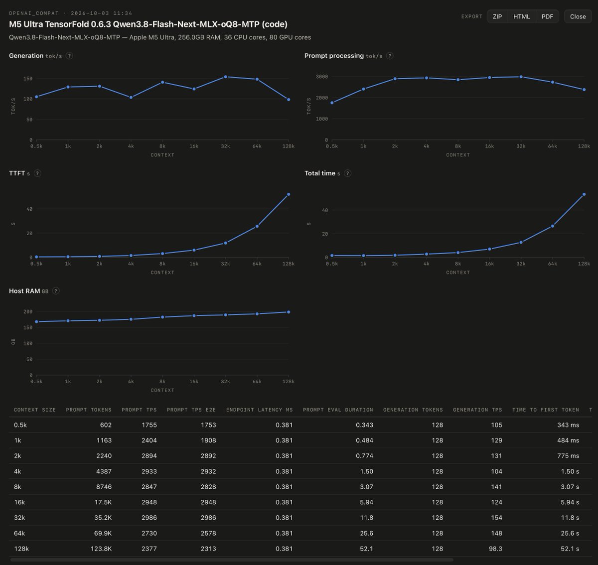The width and height of the screenshot is (598, 565).
Task: Select the Prompt Tokens column header
Action: click(89, 410)
